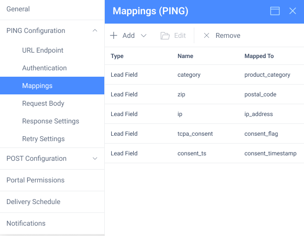Select the ip_address mapping cell
304x236 pixels.
258,114
